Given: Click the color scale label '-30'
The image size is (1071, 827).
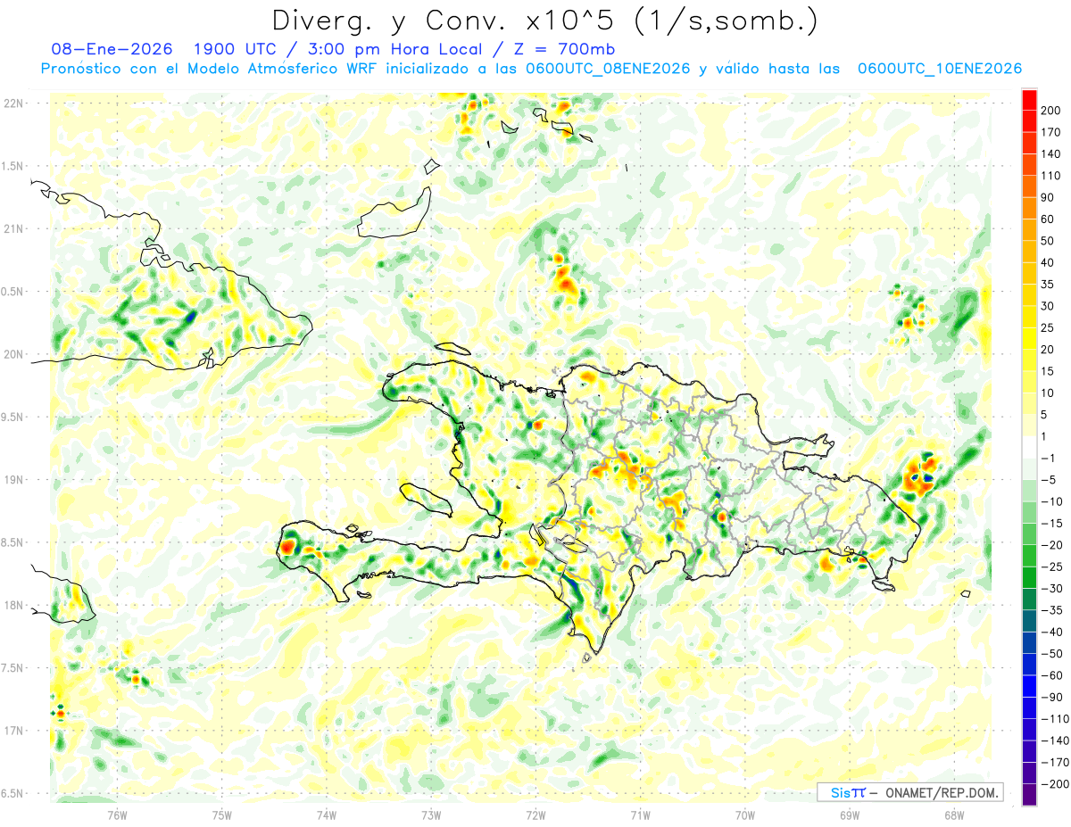Looking at the screenshot, I should pyautogui.click(x=1052, y=588).
